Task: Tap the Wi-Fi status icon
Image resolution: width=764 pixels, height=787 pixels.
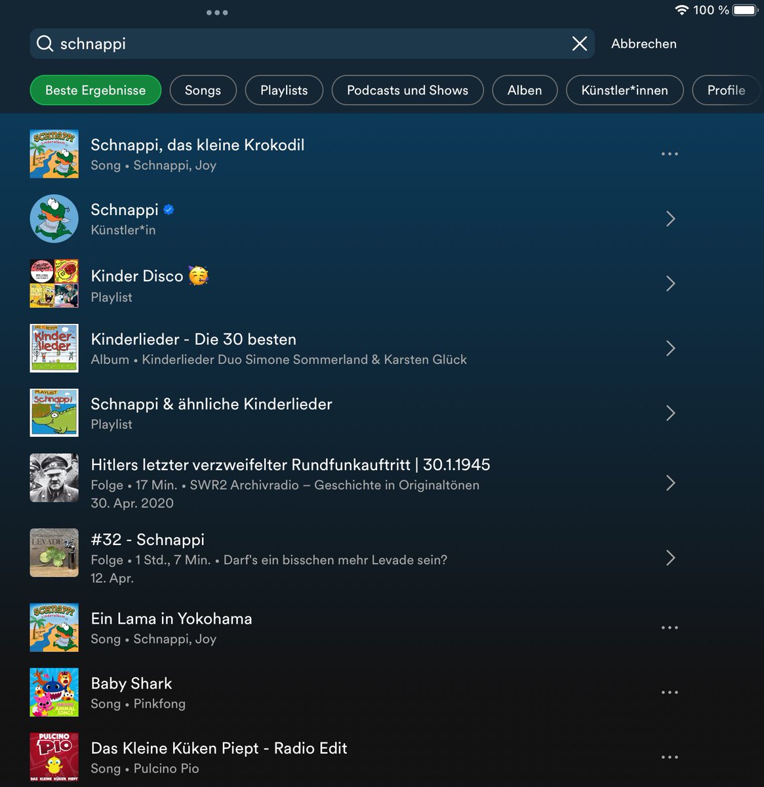Action: (x=682, y=10)
